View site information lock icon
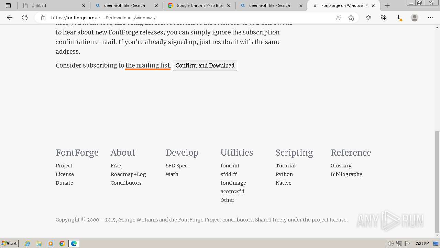The height and width of the screenshot is (248, 440). 43,18
